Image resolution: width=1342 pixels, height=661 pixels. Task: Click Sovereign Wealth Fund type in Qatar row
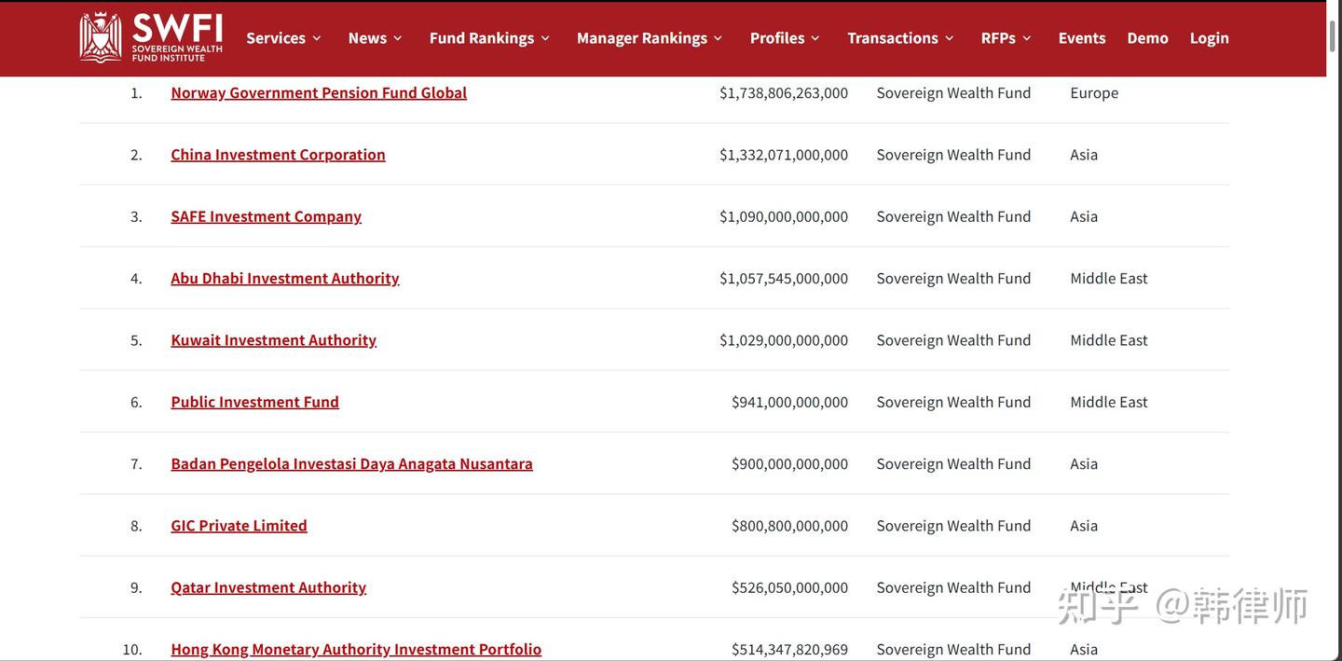pyautogui.click(x=953, y=587)
